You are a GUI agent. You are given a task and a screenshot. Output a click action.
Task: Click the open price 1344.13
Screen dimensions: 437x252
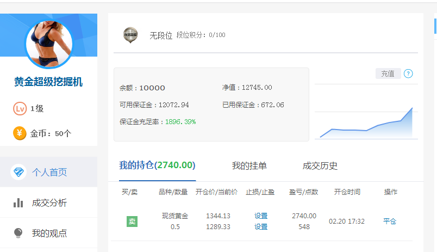pos(218,216)
